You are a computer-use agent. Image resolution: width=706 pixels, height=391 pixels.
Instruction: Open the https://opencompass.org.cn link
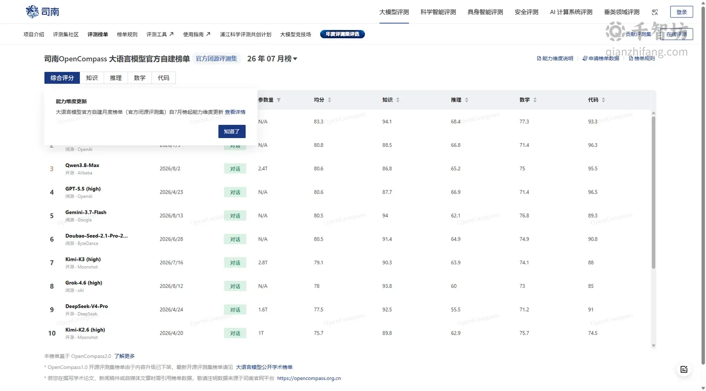click(309, 379)
